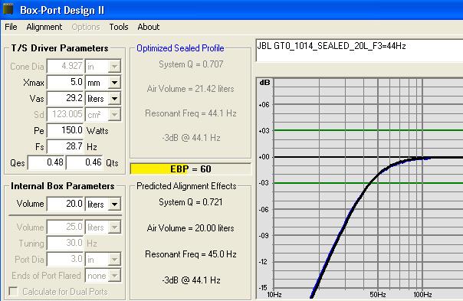Click the Qts value field

tap(85, 162)
